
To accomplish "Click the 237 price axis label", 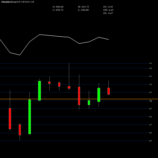I will [x=150, y=125].
